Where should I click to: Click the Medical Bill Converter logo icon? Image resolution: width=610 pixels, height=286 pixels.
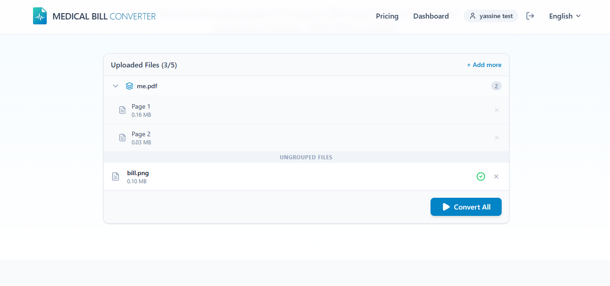click(x=39, y=15)
